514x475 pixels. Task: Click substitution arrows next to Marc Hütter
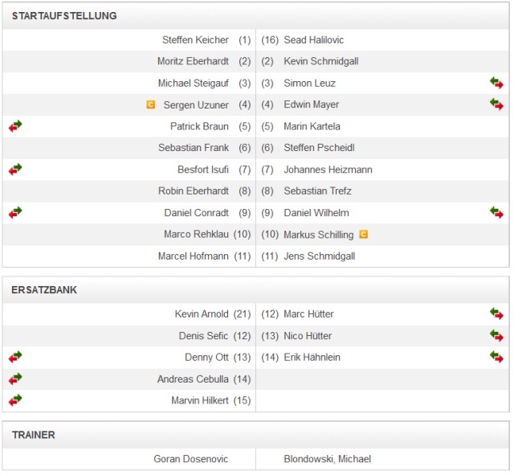pyautogui.click(x=497, y=313)
